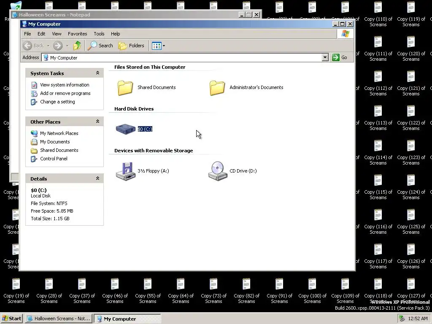The image size is (432, 324).
Task: Collapse the System Tasks panel
Action: [x=97, y=73]
